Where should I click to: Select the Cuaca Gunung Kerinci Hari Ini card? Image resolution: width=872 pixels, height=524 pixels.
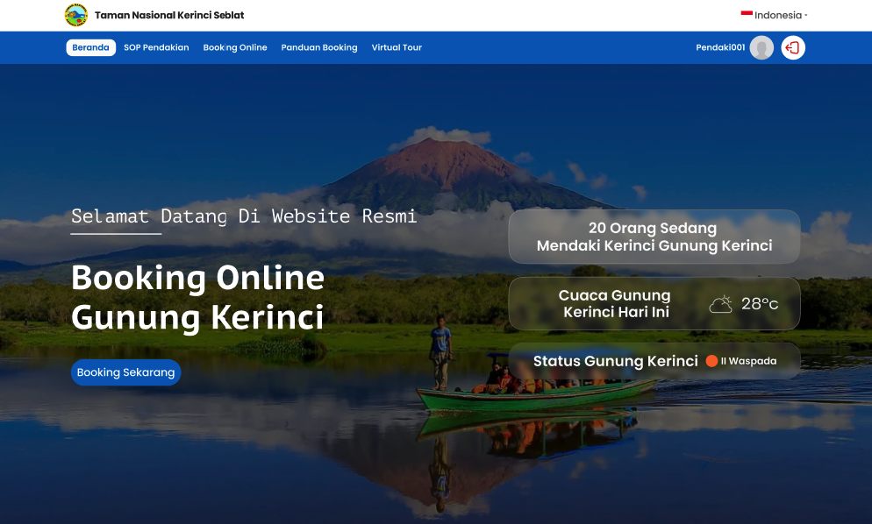click(x=654, y=303)
